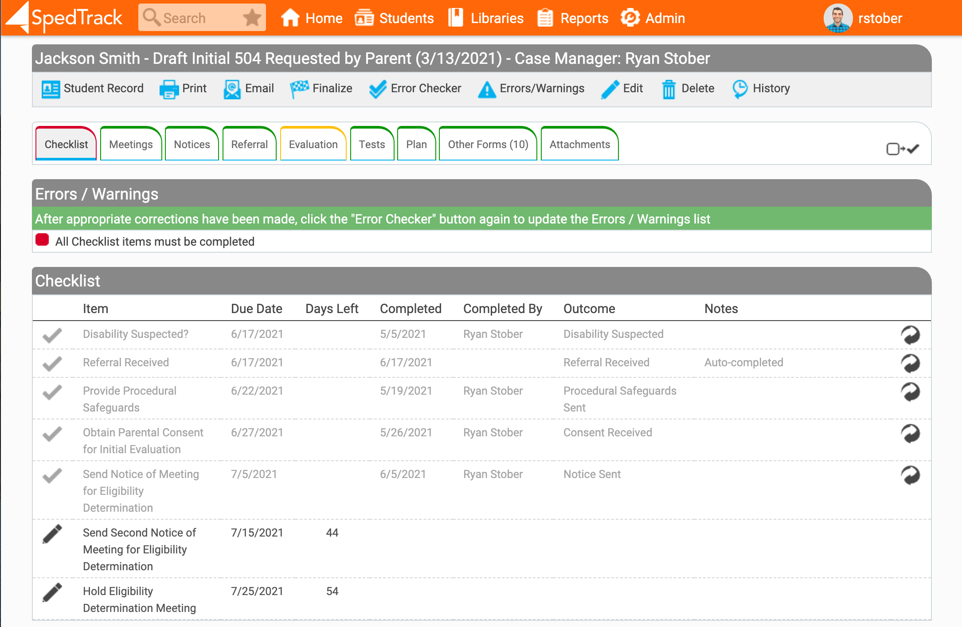Open the Other Forms (10) tab
962x627 pixels.
coord(488,145)
